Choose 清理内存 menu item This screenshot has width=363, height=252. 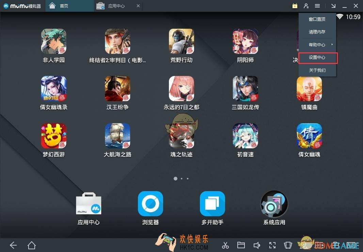pyautogui.click(x=317, y=32)
